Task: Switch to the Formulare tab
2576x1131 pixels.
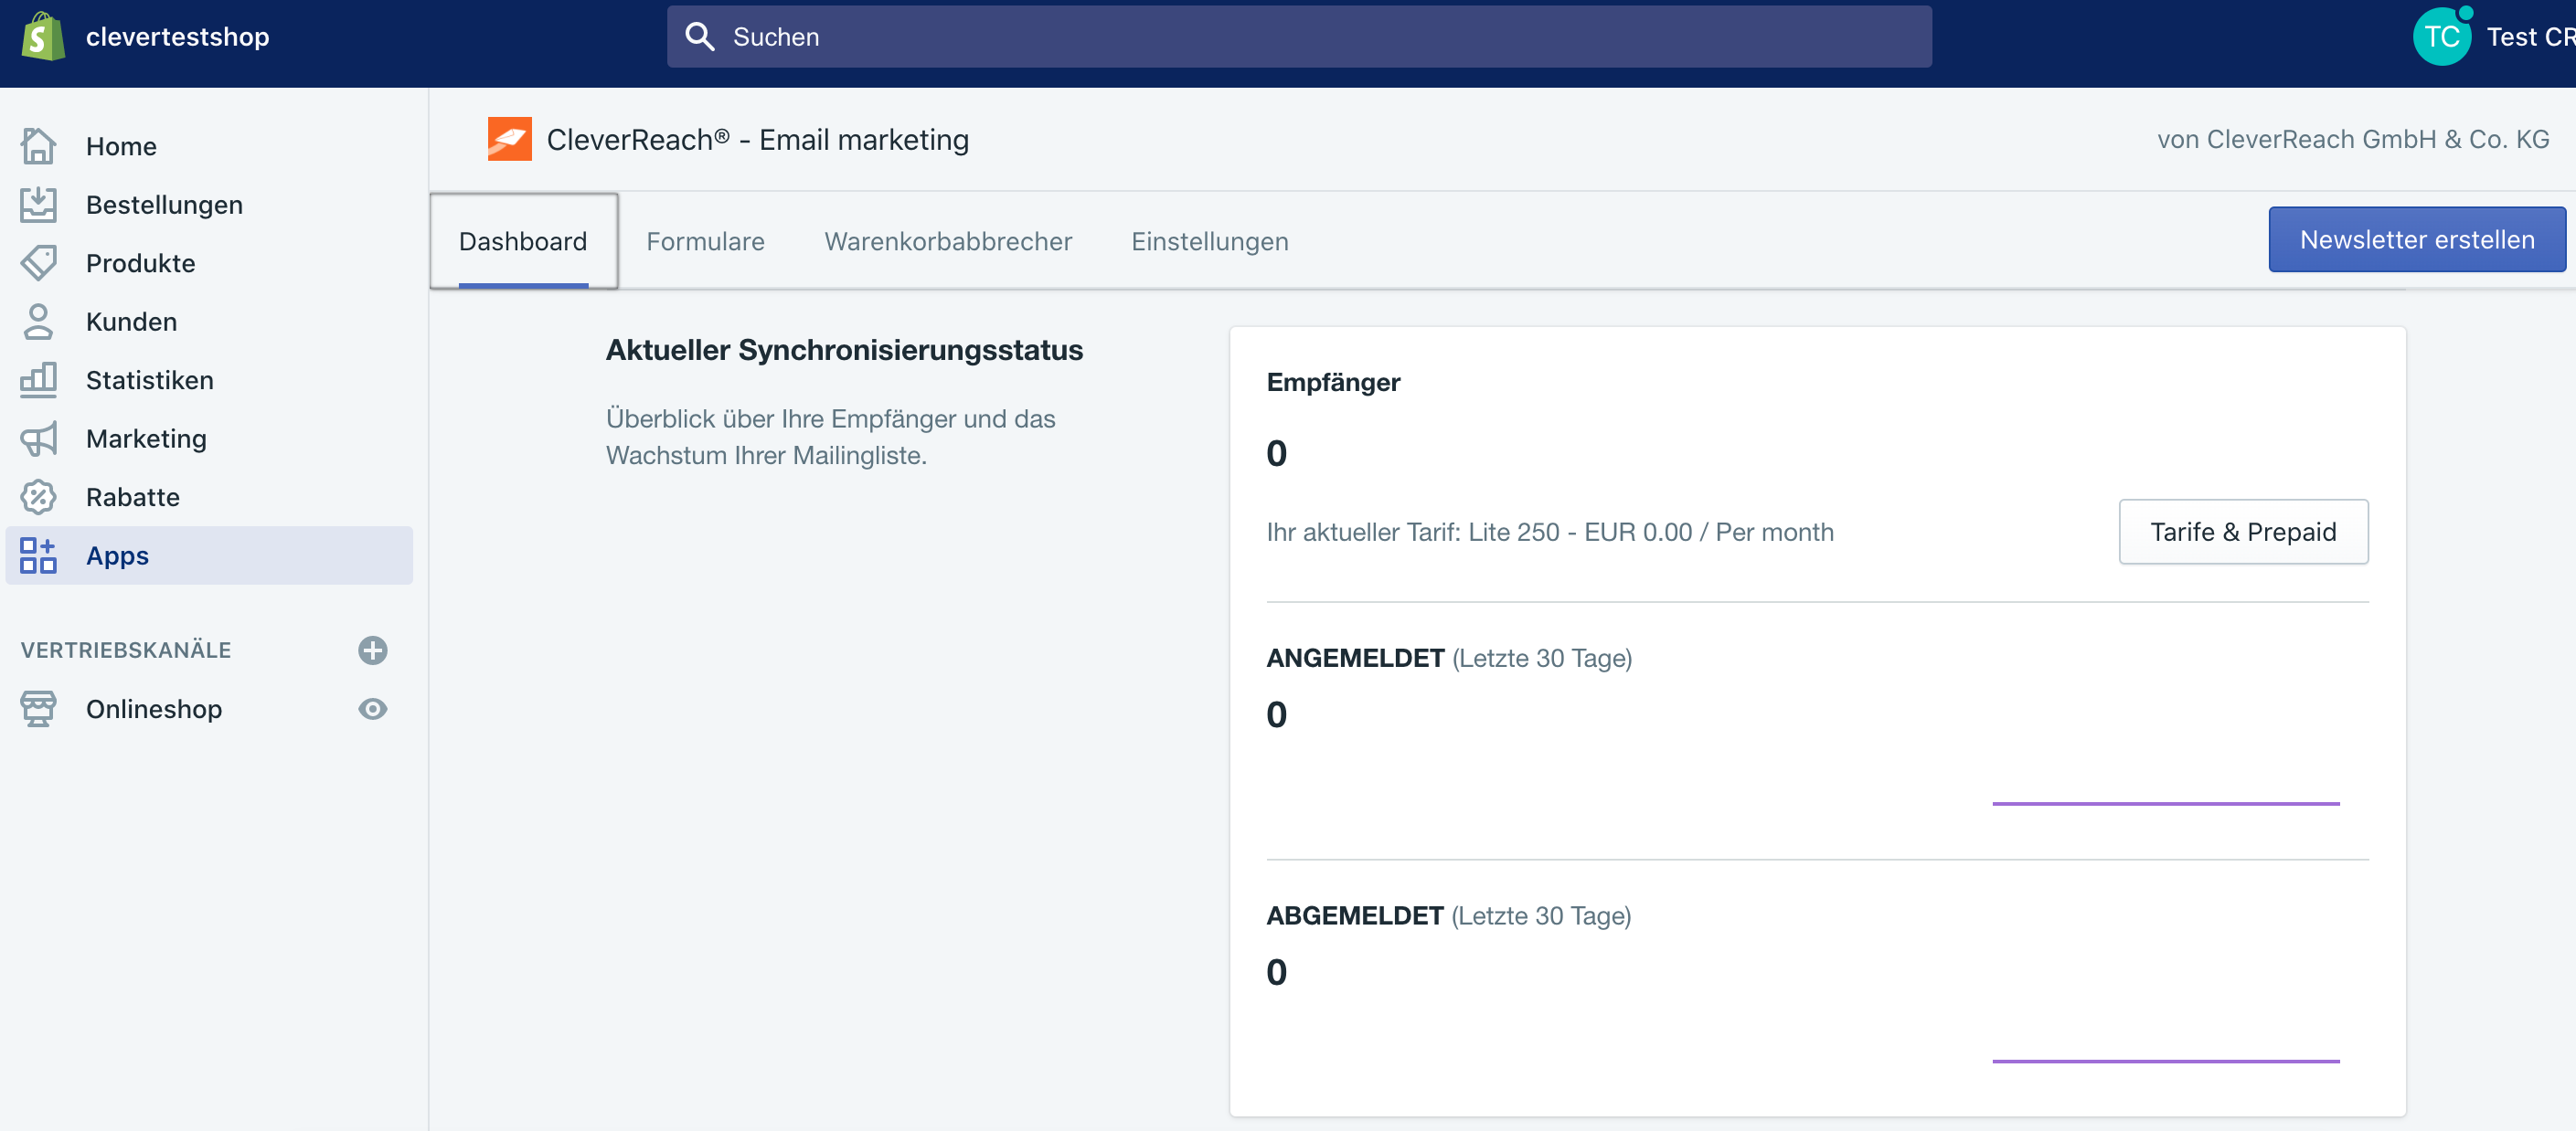Action: pyautogui.click(x=705, y=242)
